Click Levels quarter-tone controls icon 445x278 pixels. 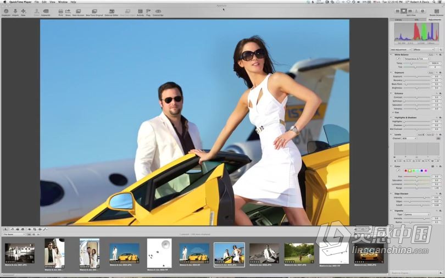click(x=438, y=138)
